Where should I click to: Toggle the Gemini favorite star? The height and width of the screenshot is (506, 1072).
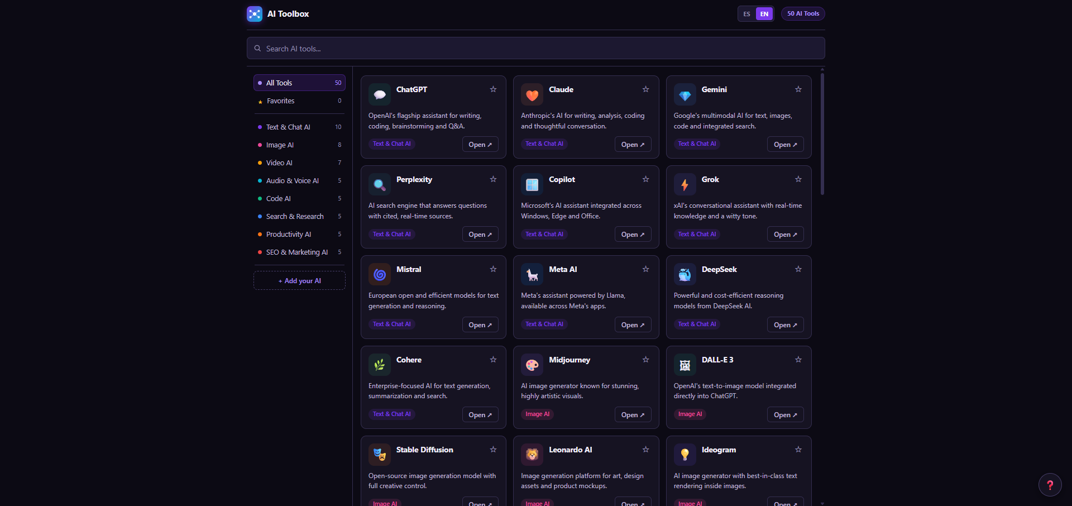798,89
